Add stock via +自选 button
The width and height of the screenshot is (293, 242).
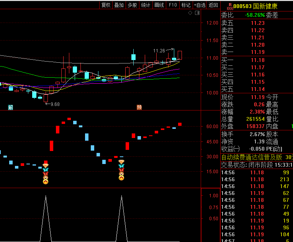tap(200, 5)
